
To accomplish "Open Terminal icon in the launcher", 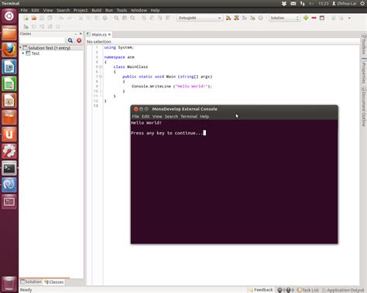I will coord(9,168).
